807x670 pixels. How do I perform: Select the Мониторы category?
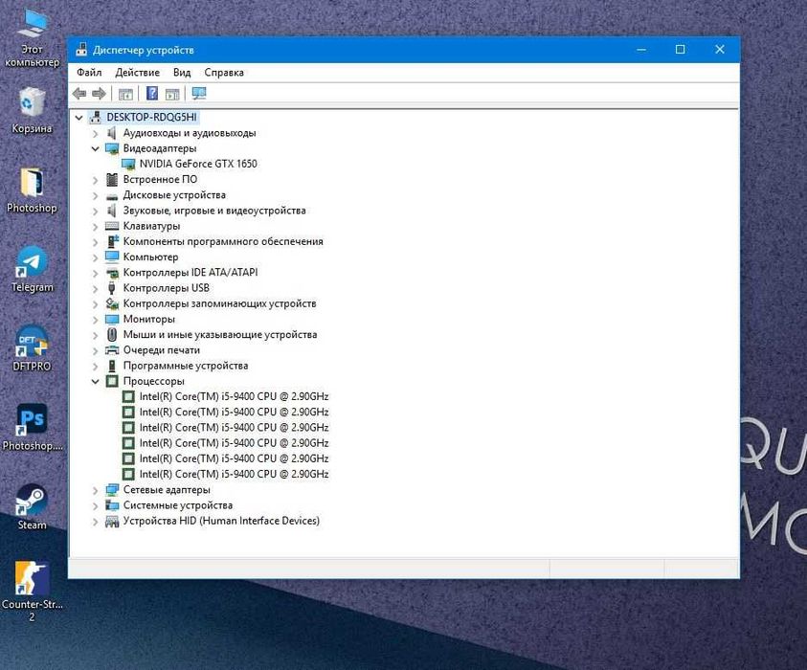[x=148, y=319]
